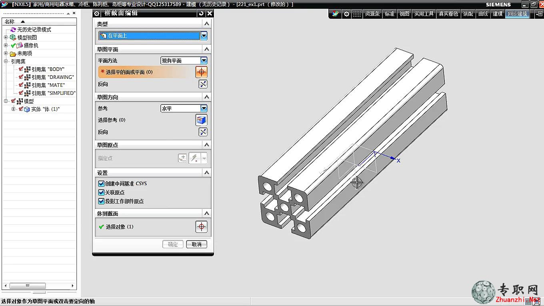Expand the 实体 "体 (1)" tree node

click(x=14, y=109)
